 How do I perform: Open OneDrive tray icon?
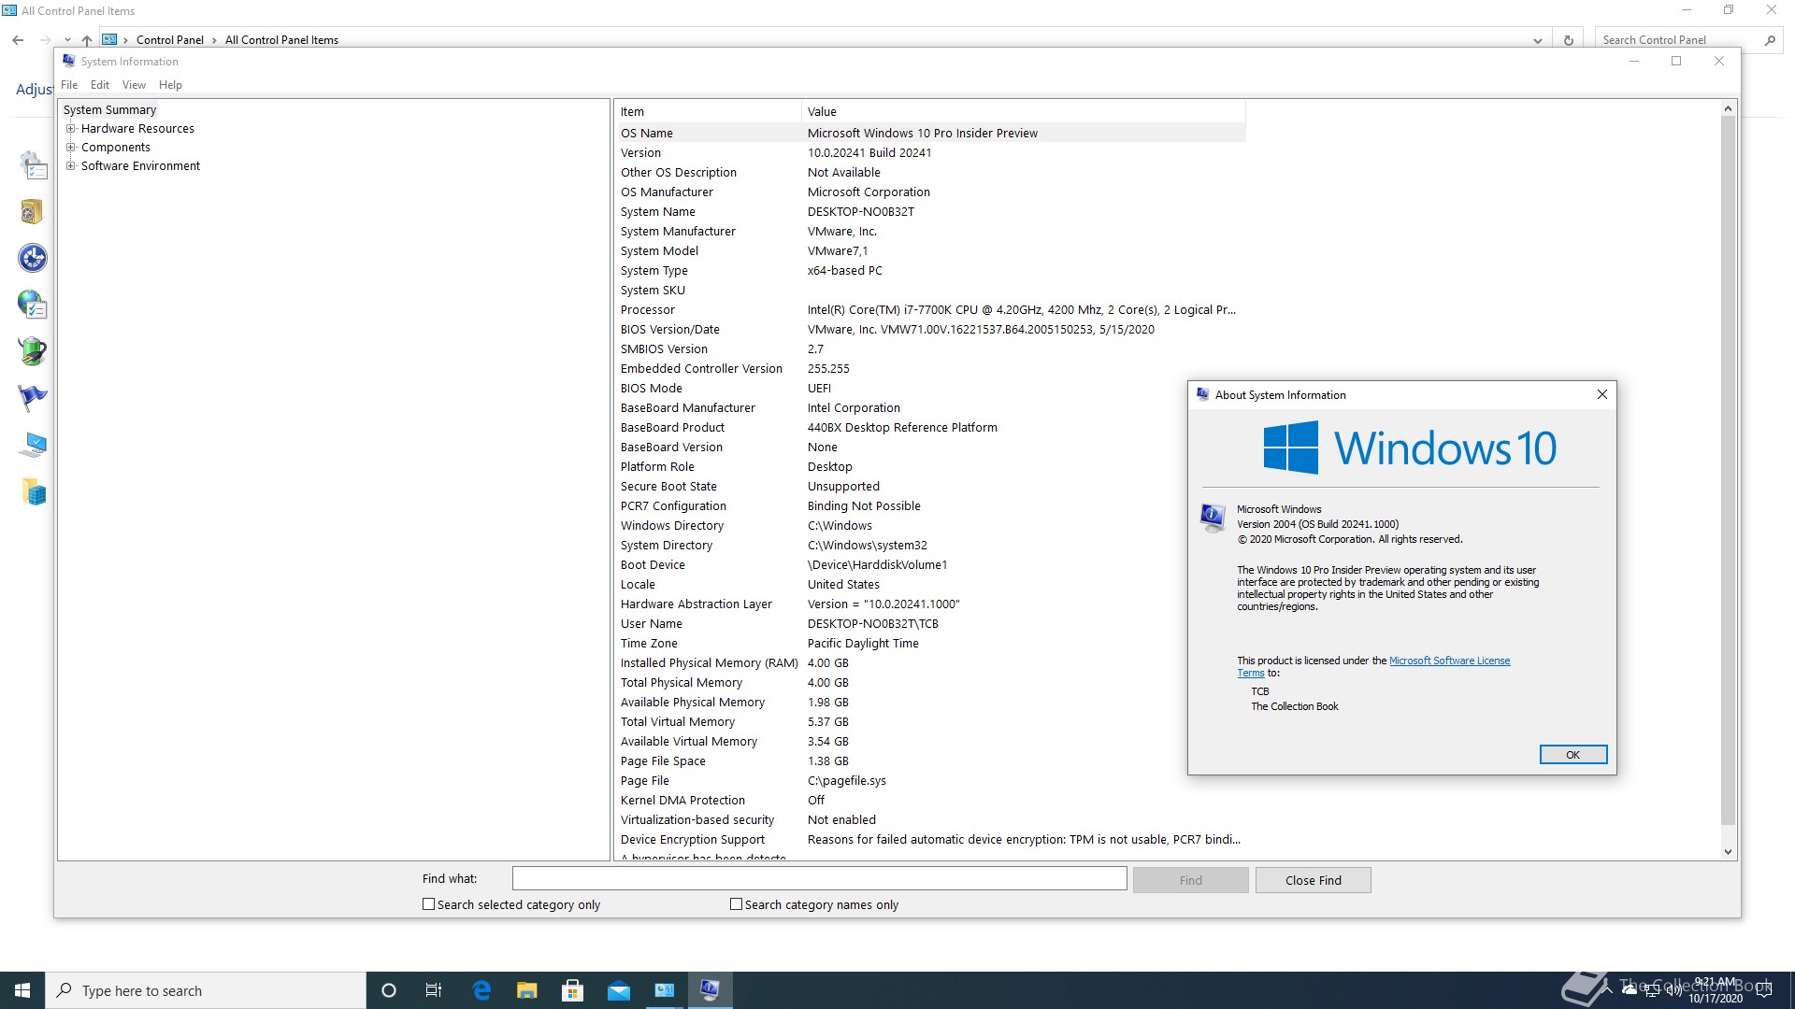[1630, 989]
